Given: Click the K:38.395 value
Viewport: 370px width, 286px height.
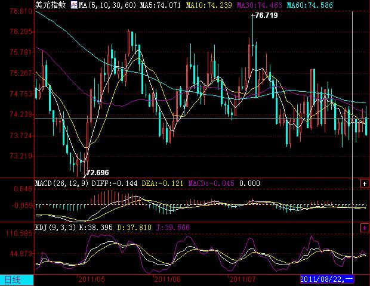Looking at the screenshot, I should [x=96, y=228].
